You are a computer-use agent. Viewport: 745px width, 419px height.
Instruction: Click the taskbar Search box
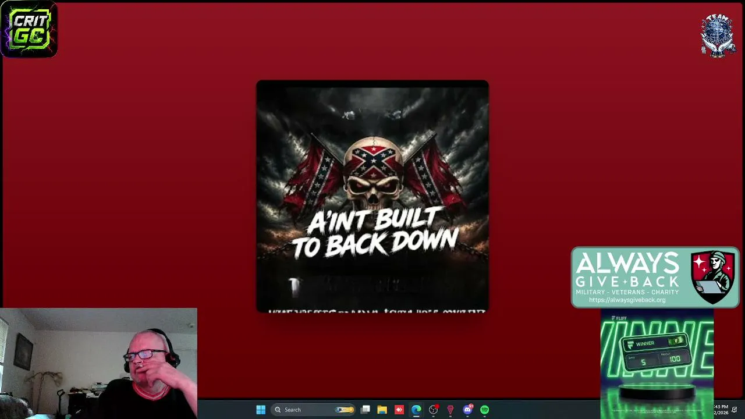[313, 410]
